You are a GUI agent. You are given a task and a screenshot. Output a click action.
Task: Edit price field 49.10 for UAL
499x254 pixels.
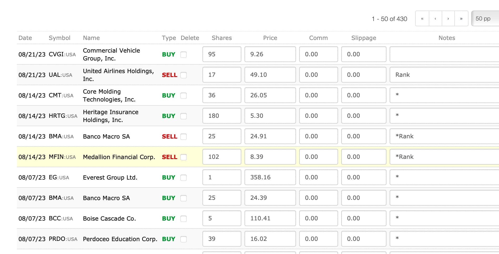(x=270, y=75)
